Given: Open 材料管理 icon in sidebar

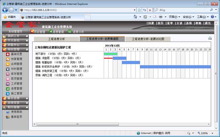Looking at the screenshot, I should pyautogui.click(x=8, y=69).
